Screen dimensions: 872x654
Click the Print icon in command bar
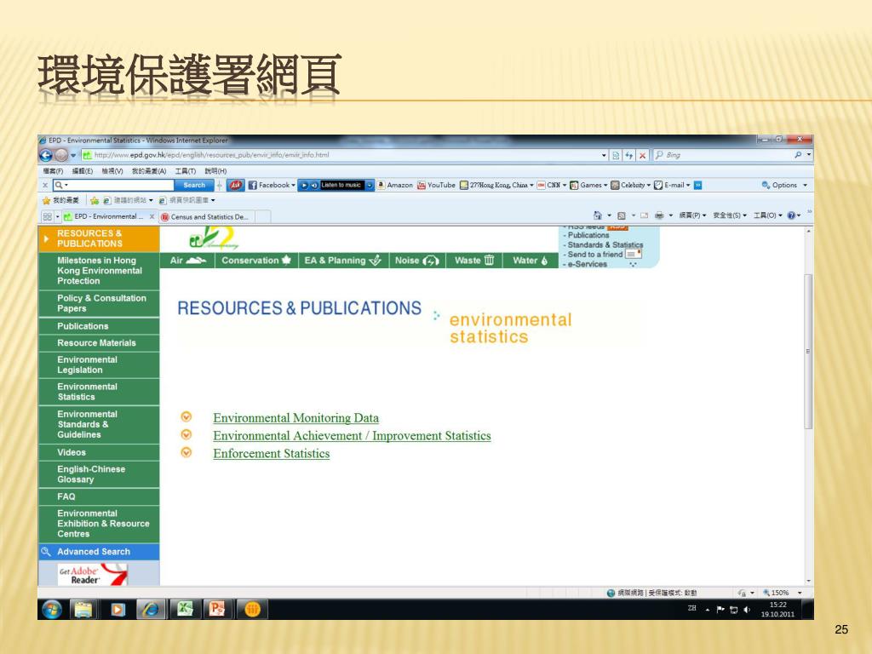coord(659,216)
